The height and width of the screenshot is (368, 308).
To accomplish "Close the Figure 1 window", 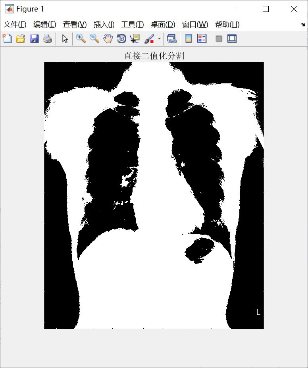I will [294, 9].
